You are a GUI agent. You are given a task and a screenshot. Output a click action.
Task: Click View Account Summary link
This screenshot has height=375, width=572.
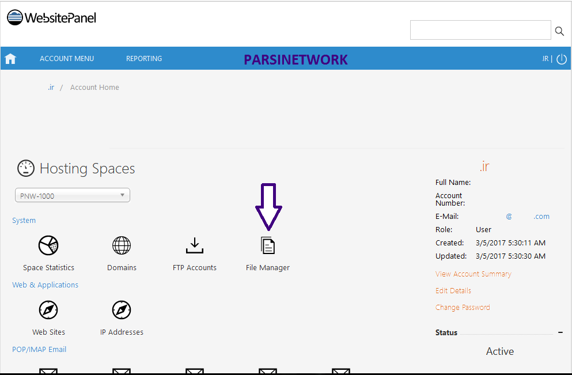pos(473,274)
